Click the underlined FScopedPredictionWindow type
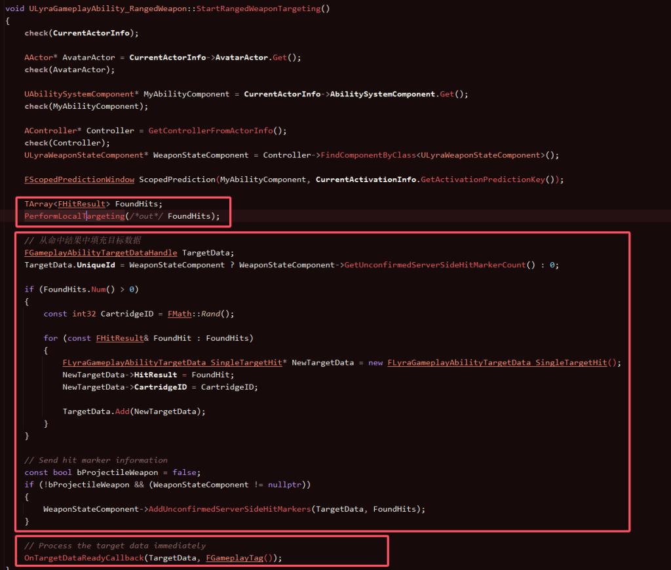The width and height of the screenshot is (671, 570). (79, 180)
